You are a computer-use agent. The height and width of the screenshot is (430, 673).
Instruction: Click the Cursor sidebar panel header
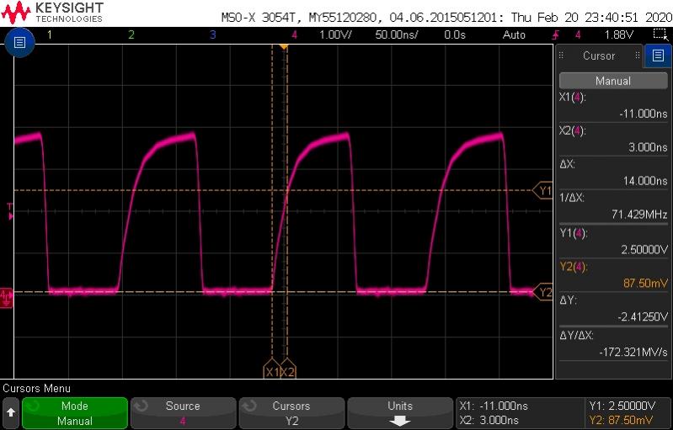click(x=599, y=56)
